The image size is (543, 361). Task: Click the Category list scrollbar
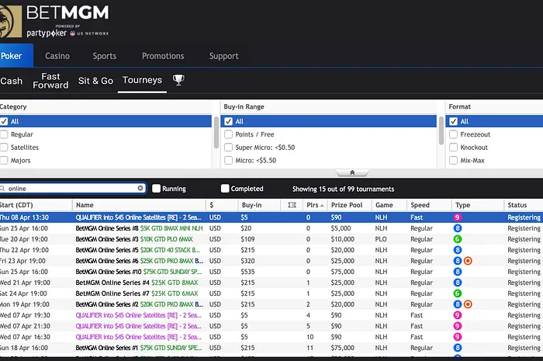point(216,132)
